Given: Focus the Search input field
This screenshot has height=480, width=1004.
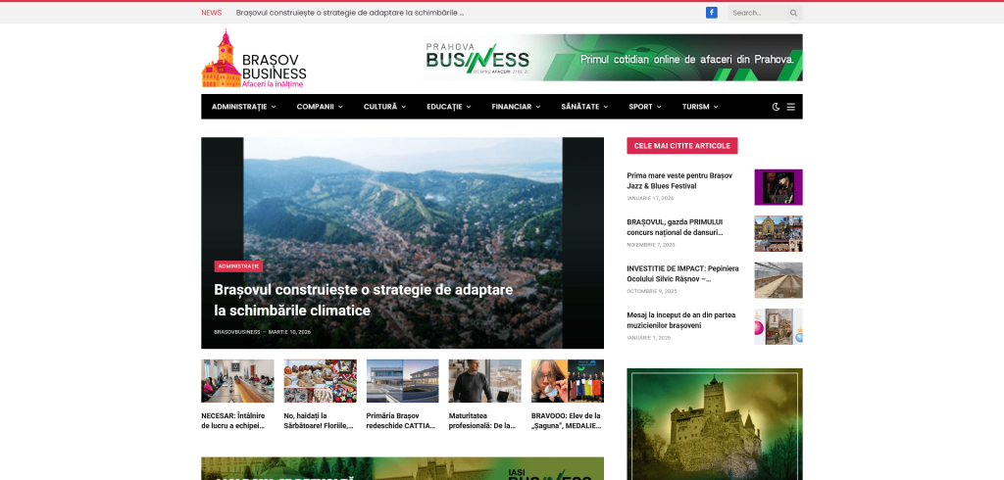Looking at the screenshot, I should point(759,13).
